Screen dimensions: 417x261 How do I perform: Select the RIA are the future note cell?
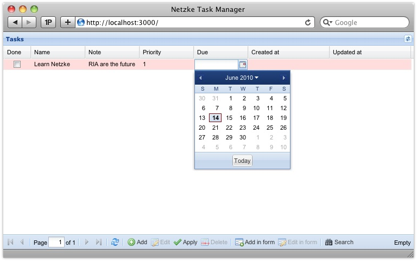(112, 65)
